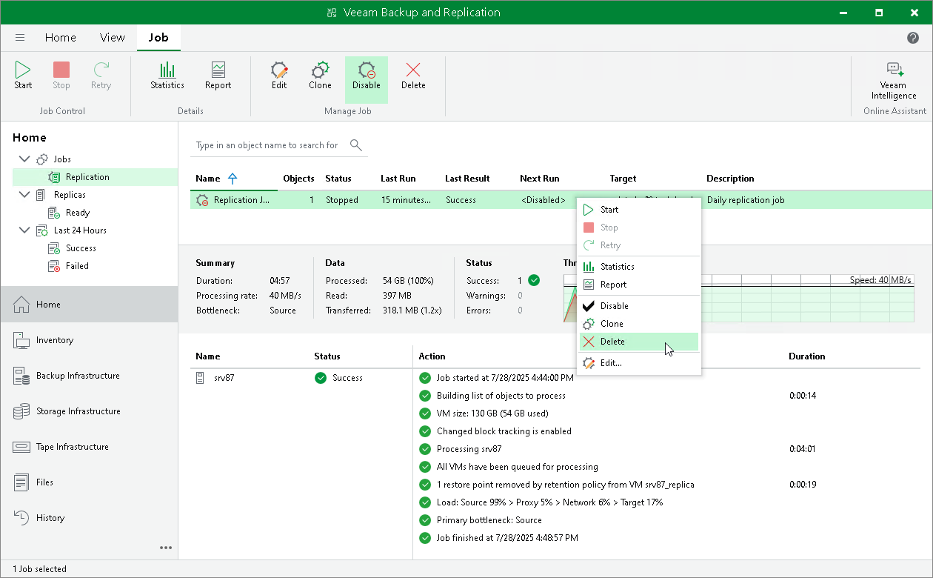Screen dimensions: 933x578
Task: Open job Statistics from the ribbon
Action: pos(167,76)
